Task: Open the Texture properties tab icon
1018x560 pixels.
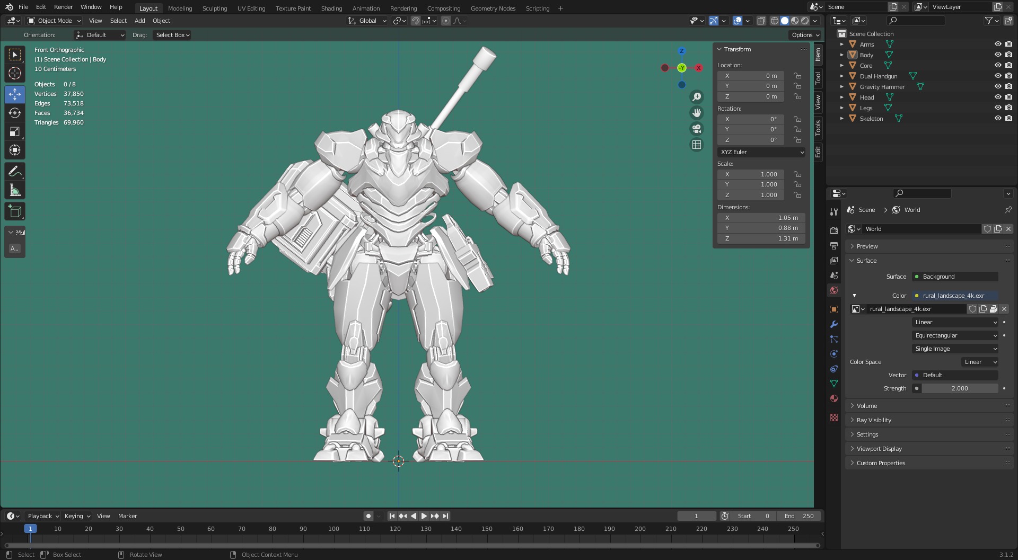Action: (834, 417)
